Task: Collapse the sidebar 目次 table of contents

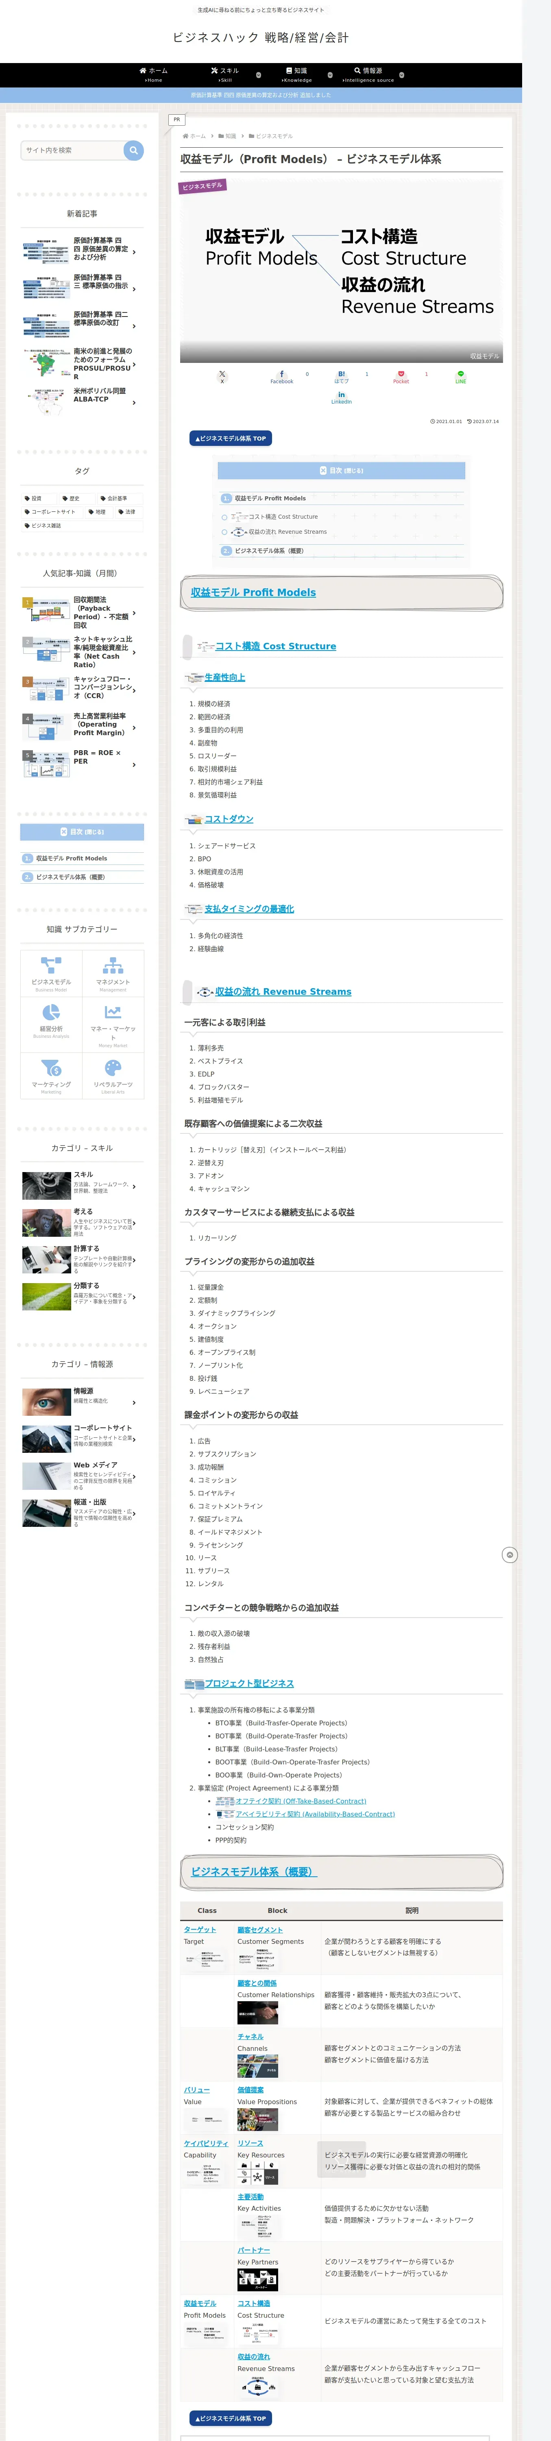Action: pos(83,832)
